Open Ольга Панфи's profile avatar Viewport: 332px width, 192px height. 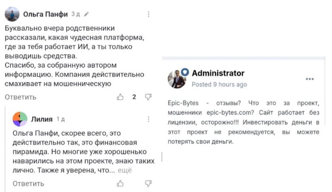(x=12, y=14)
